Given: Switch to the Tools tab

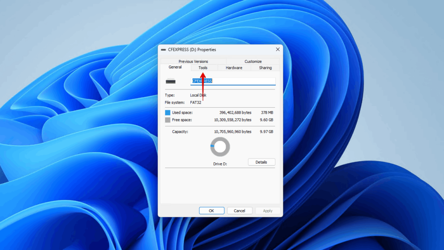Looking at the screenshot, I should [203, 68].
